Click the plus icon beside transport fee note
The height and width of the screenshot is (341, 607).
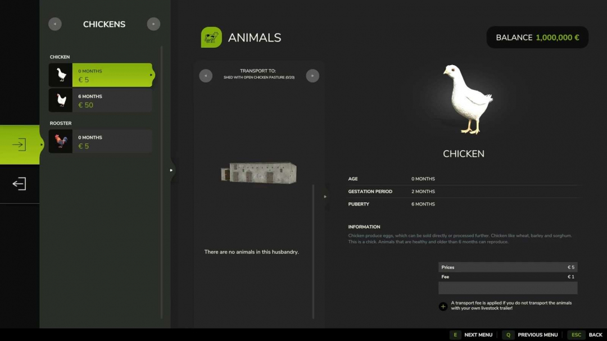[443, 306]
